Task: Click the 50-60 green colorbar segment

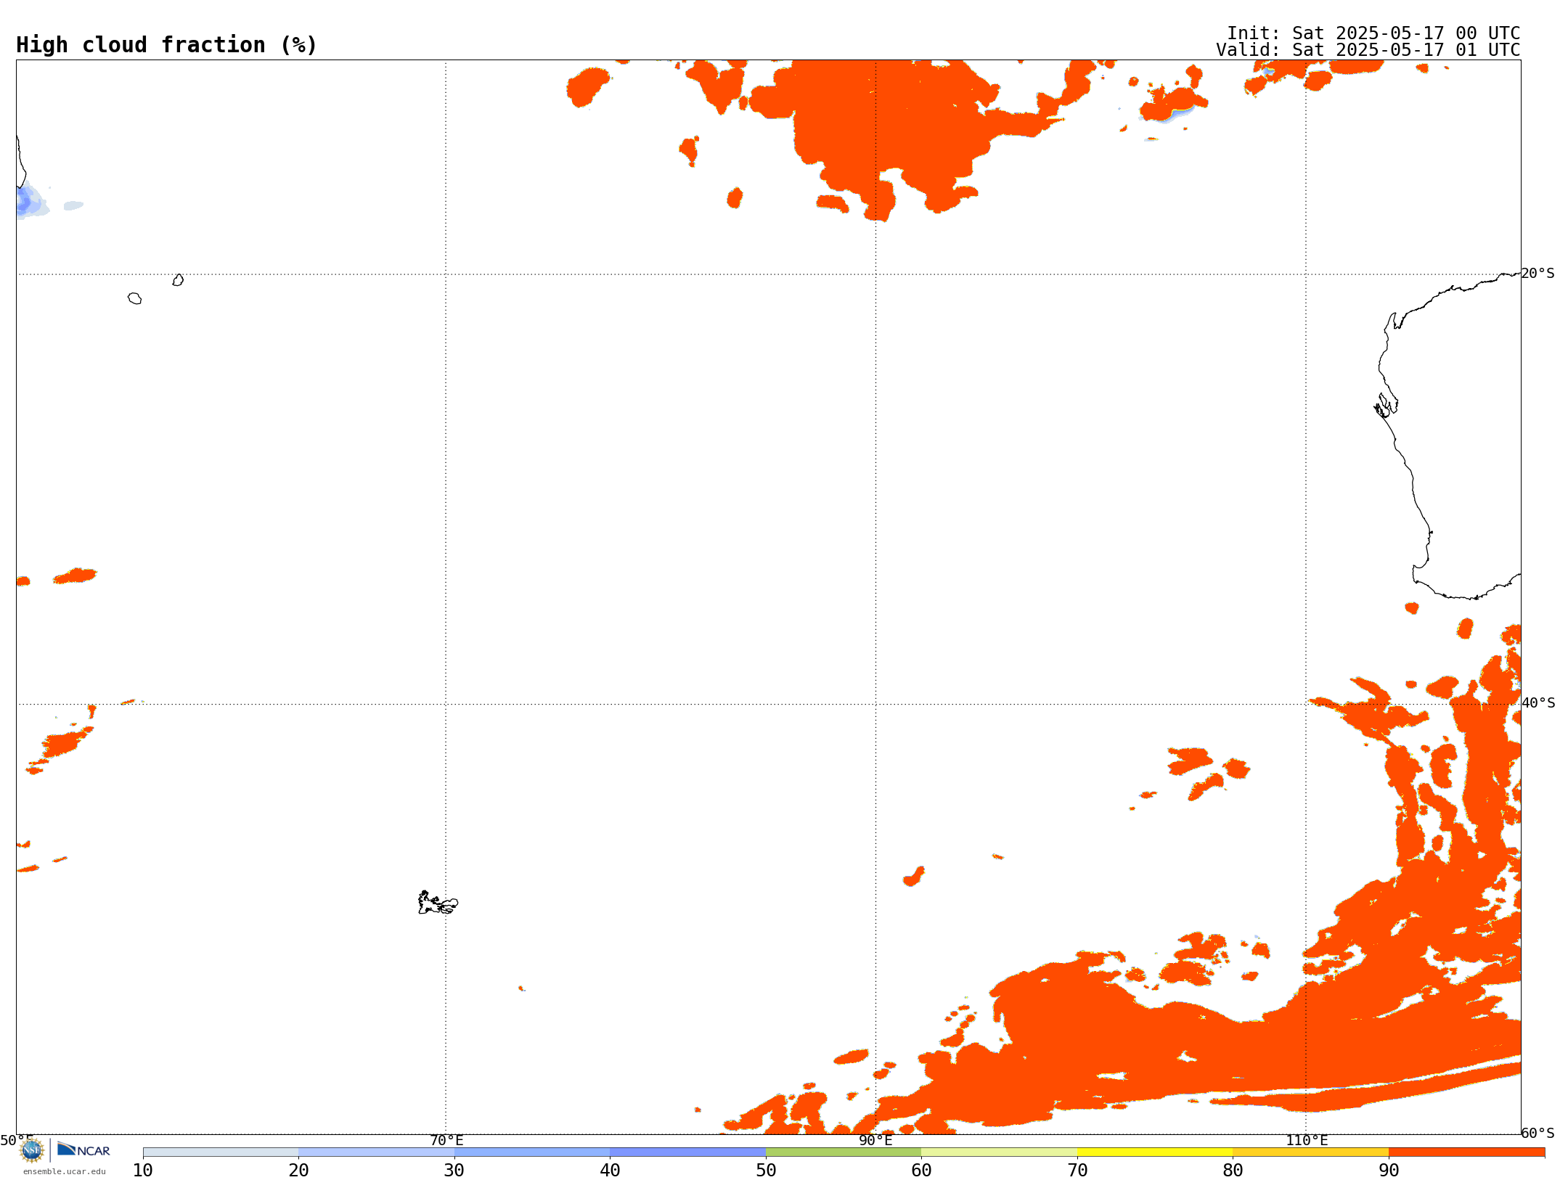Action: pyautogui.click(x=844, y=1152)
